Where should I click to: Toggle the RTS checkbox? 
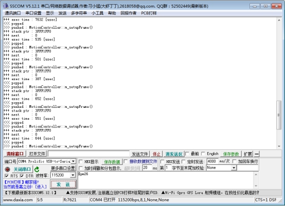(x=7, y=176)
